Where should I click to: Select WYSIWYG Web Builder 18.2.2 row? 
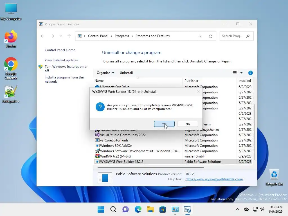pyautogui.click(x=173, y=162)
